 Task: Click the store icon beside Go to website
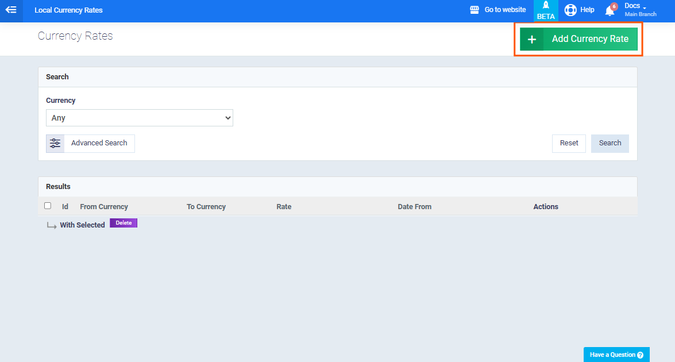click(x=475, y=10)
